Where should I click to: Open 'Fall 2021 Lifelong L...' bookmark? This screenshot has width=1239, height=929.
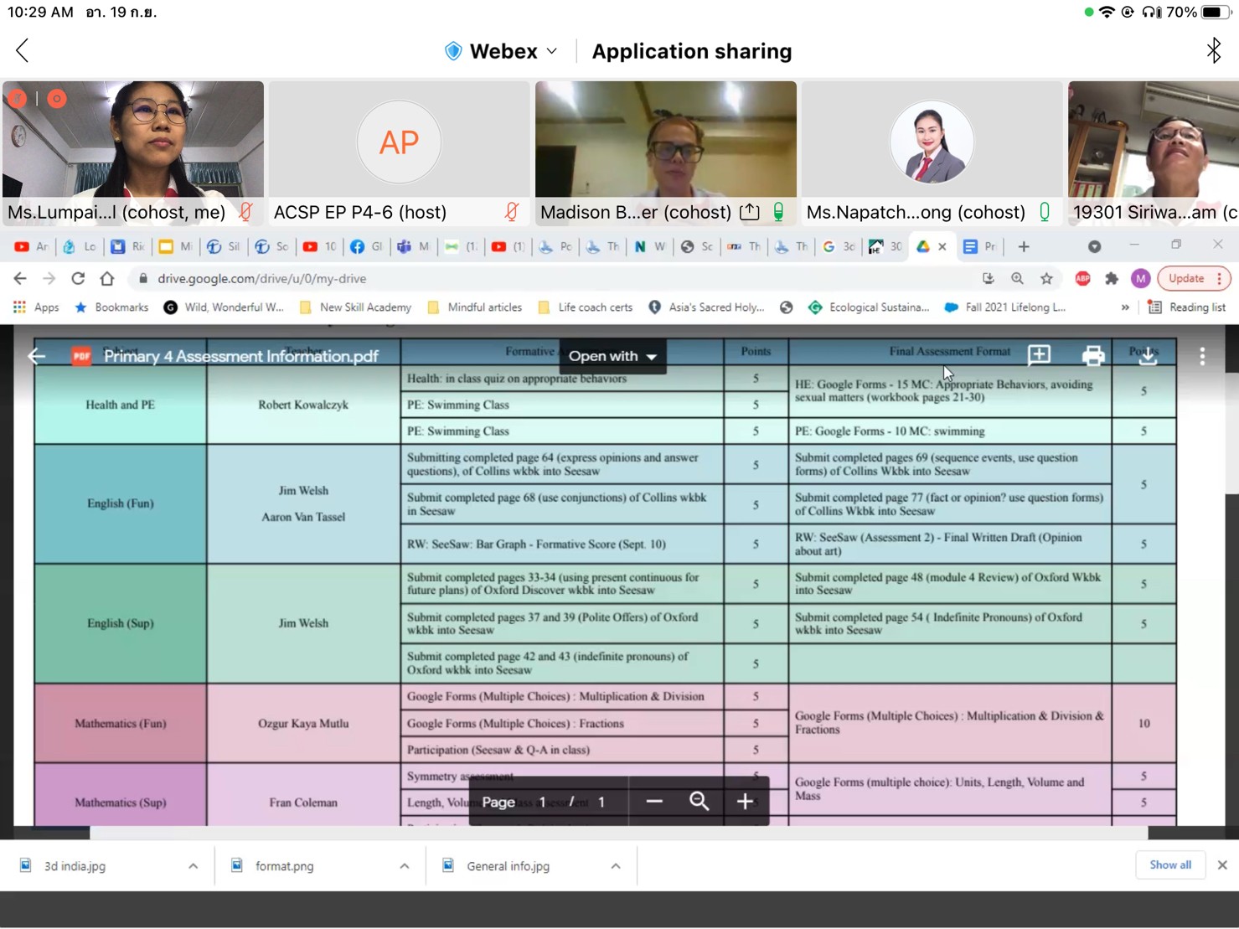click(x=1005, y=307)
